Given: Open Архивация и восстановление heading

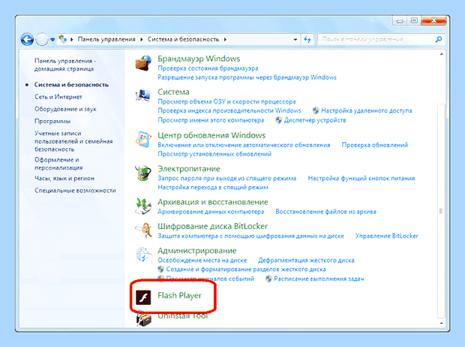Looking at the screenshot, I should [213, 202].
